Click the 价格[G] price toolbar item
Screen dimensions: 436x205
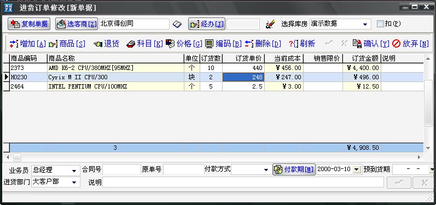point(184,44)
